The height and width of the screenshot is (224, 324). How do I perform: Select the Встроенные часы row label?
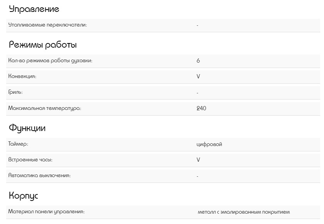[x=30, y=159]
